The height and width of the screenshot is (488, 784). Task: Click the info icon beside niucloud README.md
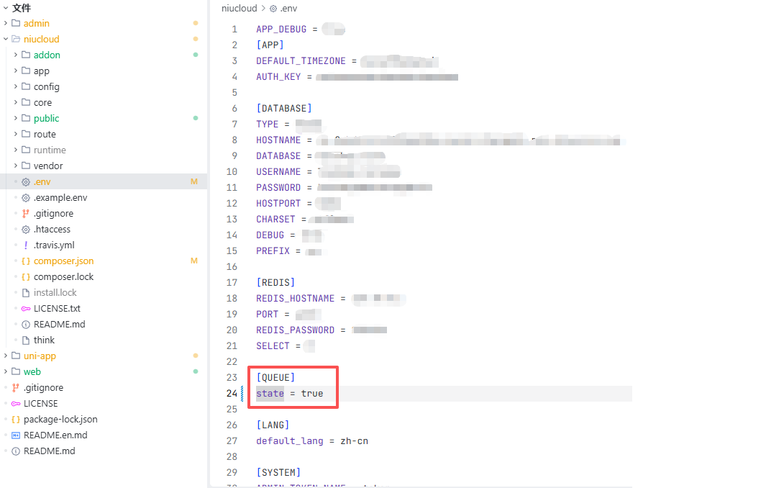(x=26, y=325)
